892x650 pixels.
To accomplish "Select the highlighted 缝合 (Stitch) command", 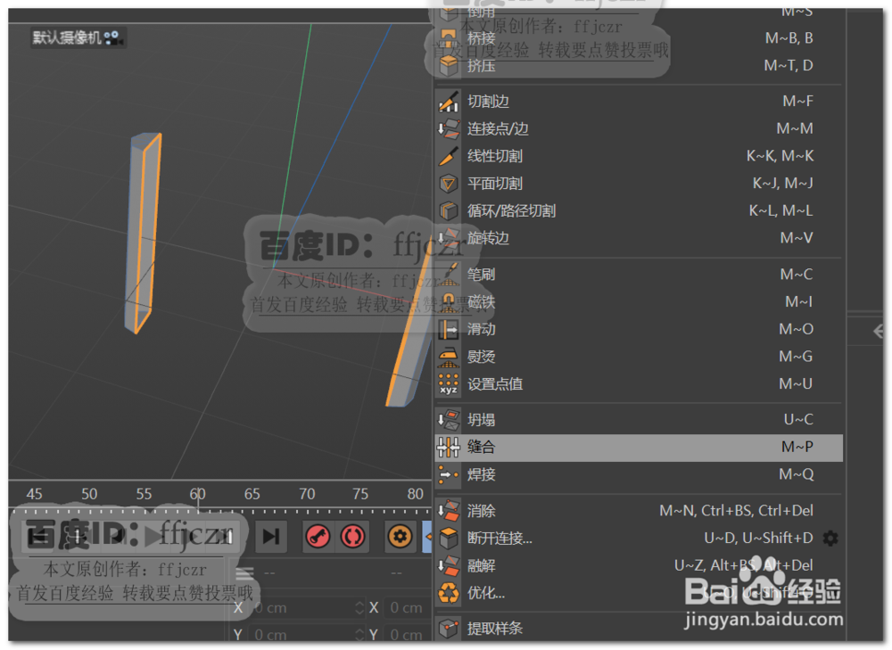I will click(x=482, y=447).
